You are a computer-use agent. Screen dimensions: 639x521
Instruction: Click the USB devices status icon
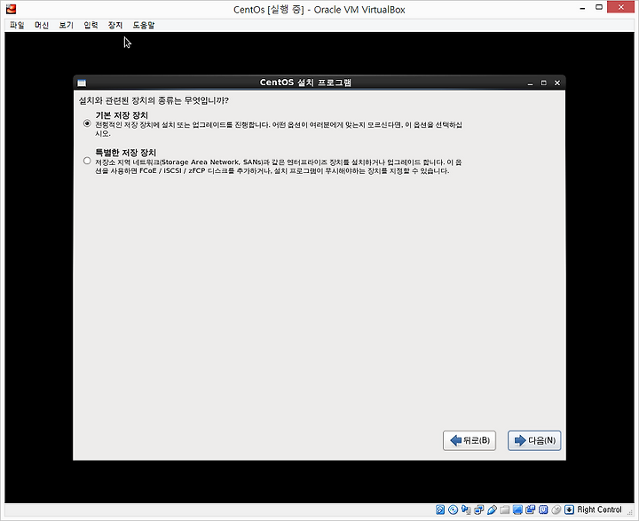click(492, 509)
